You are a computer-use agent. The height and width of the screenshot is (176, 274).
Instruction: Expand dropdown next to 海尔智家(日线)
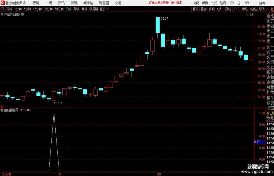(23, 14)
